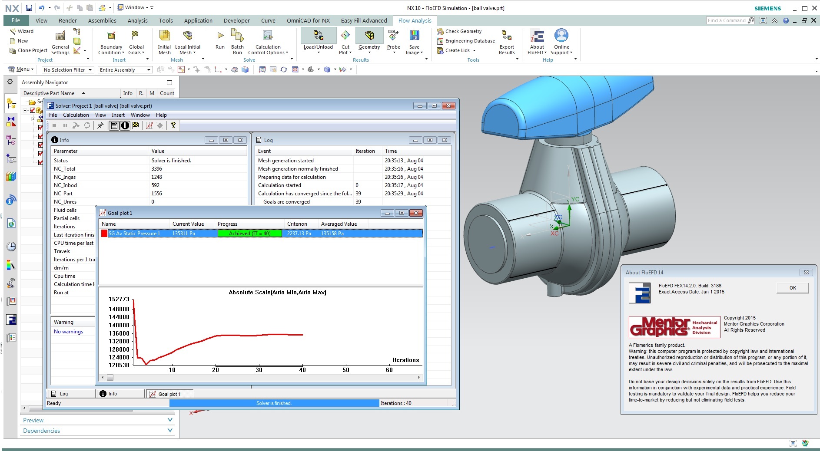Viewport: 820px width, 451px height.
Task: Click the Boundary Condition icon
Action: coord(111,36)
